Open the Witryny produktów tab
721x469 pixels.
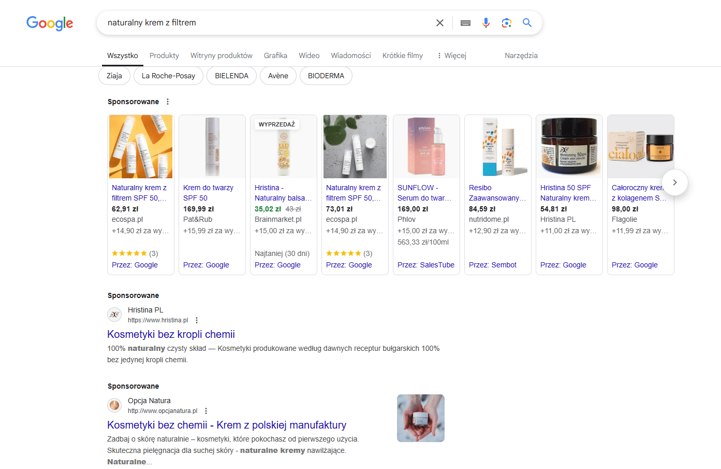[x=222, y=55]
